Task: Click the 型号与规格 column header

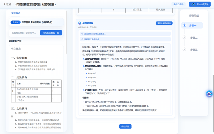Action: 45,84
